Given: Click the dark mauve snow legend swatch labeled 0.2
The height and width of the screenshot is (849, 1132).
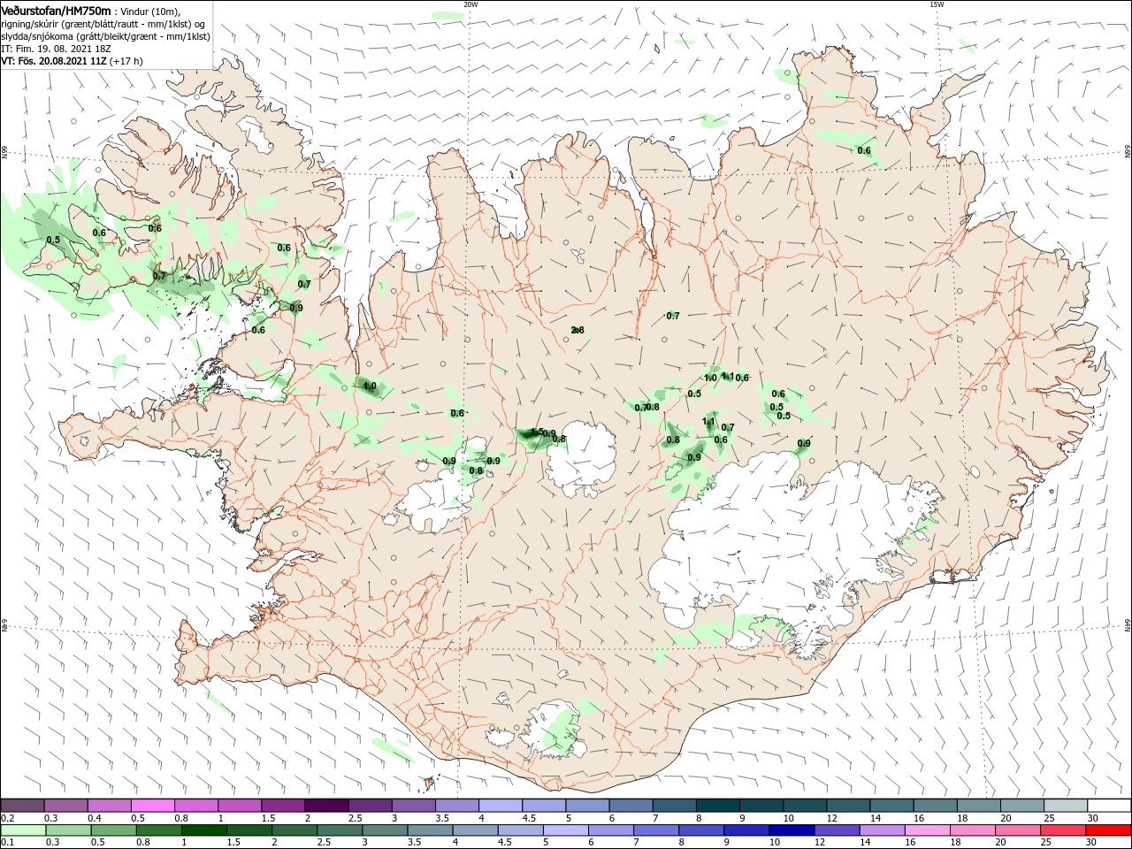Looking at the screenshot, I should point(22,806).
